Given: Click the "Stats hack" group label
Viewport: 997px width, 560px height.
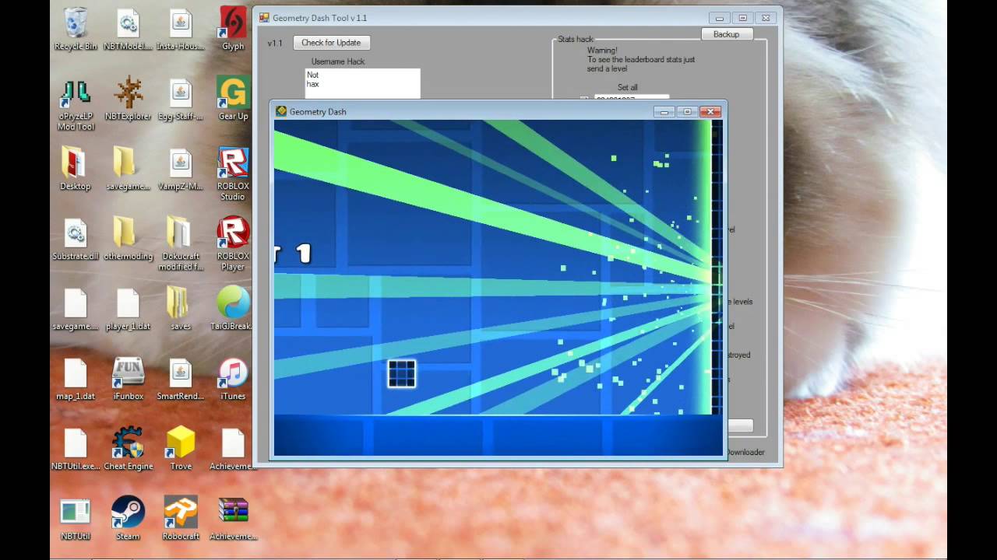Looking at the screenshot, I should click(576, 40).
